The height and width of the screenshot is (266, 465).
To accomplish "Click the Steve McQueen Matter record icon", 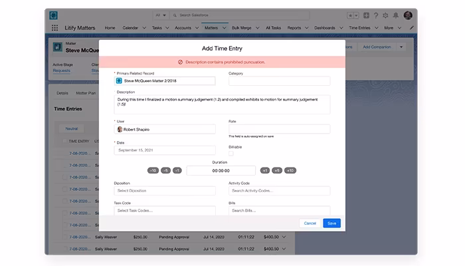I will click(x=119, y=80).
